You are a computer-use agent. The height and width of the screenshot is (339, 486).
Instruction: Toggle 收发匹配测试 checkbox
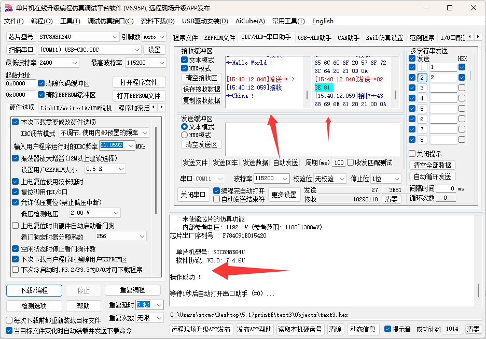coord(350,163)
